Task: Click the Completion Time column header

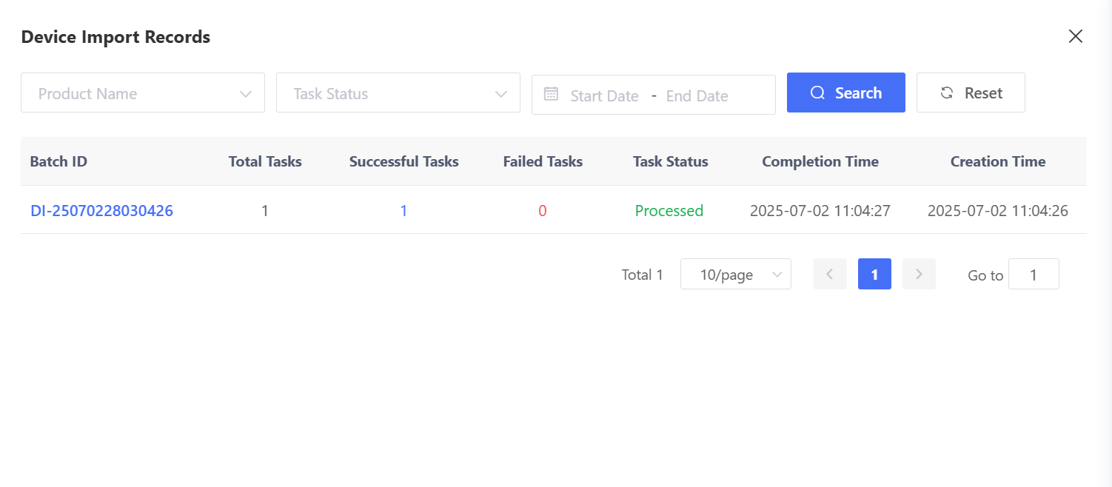Action: [820, 161]
